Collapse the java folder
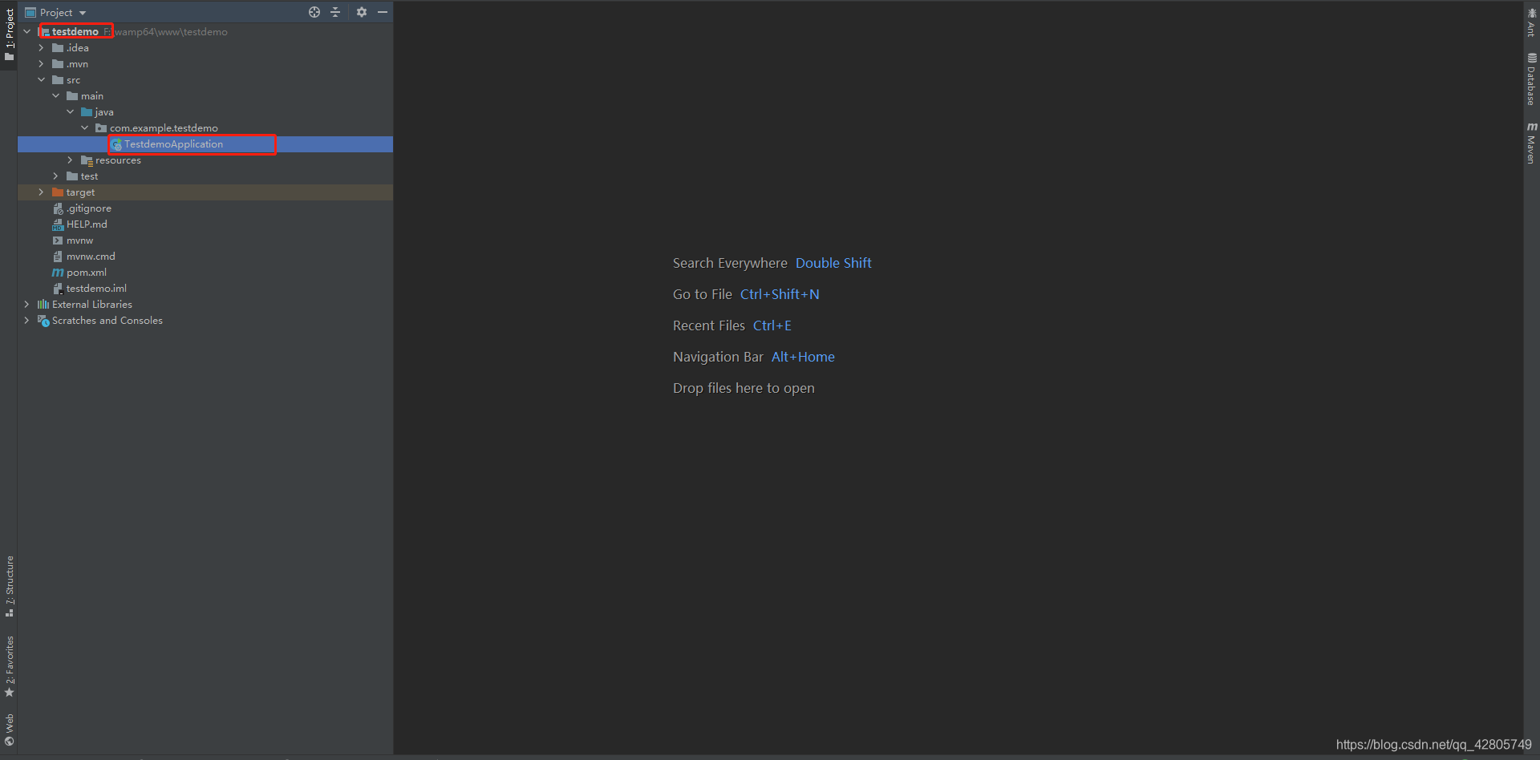The image size is (1540, 760). (x=70, y=111)
